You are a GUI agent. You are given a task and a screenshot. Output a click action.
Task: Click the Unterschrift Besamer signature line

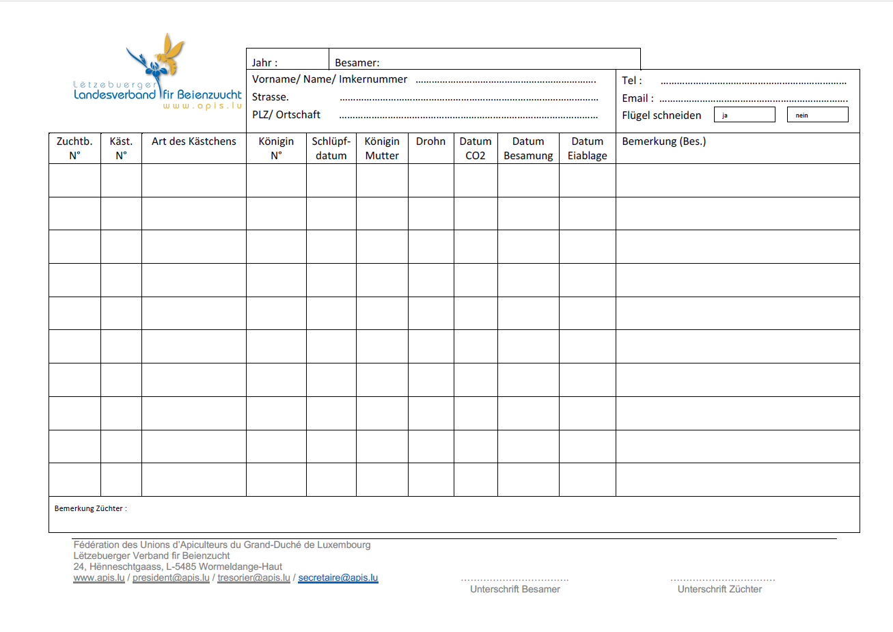(x=514, y=579)
